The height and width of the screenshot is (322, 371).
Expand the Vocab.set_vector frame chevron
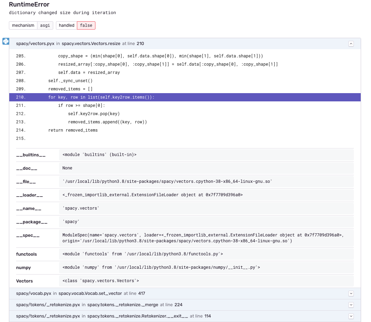click(351, 293)
